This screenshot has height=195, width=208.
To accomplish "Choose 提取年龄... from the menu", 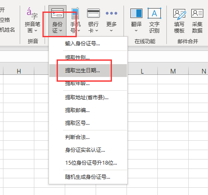I will [x=88, y=83].
